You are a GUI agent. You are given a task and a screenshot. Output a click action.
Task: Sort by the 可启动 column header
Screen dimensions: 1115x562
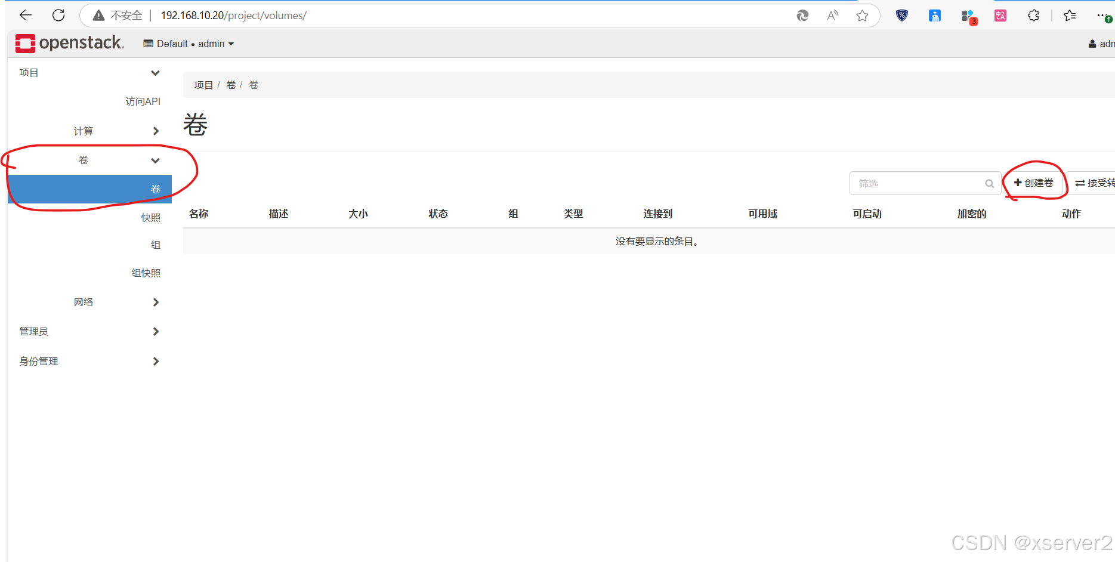click(x=867, y=214)
